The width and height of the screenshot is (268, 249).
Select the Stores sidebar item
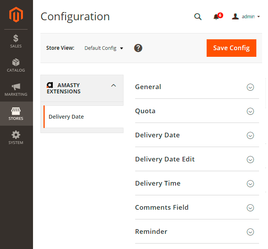(16, 114)
